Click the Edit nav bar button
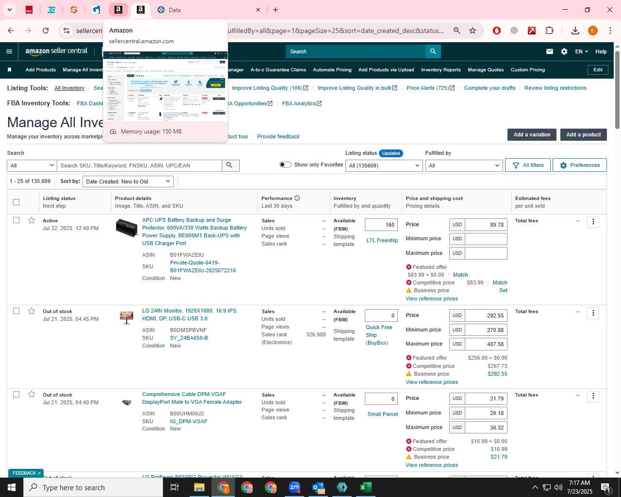Image resolution: width=621 pixels, height=497 pixels. tap(598, 70)
